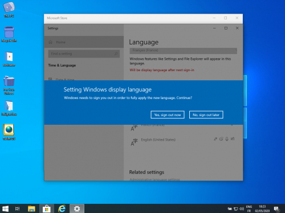The image size is (285, 213).
Task: Open display language dropdown Français (France)
Action: (x=183, y=51)
